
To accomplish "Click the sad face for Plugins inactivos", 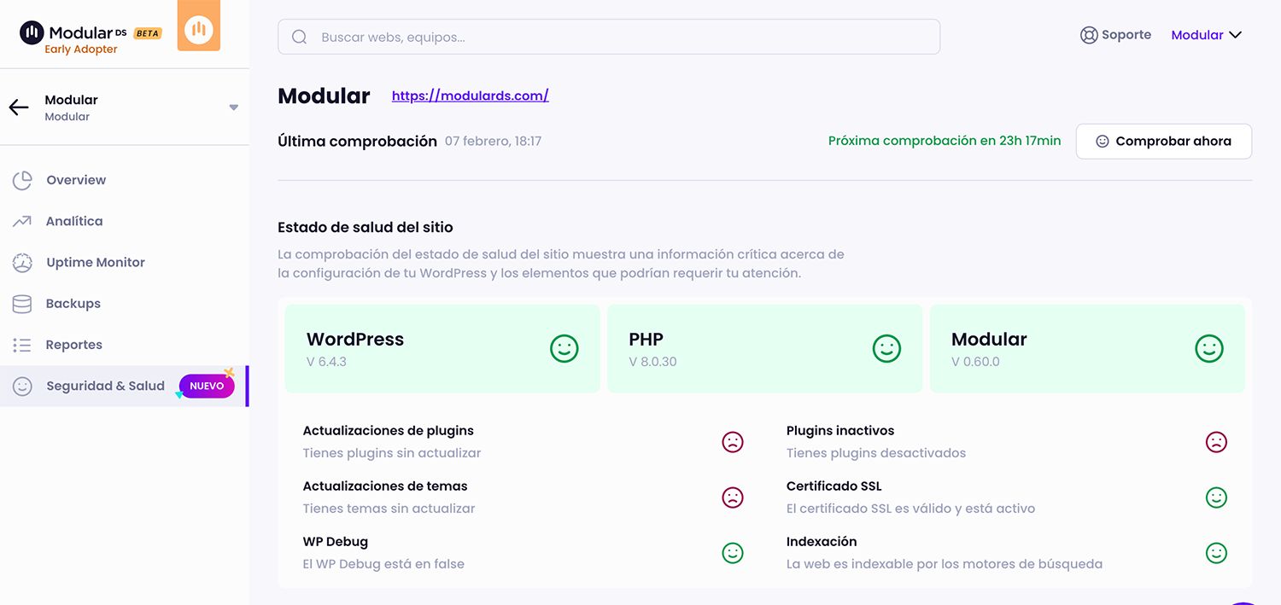I will (x=1216, y=442).
